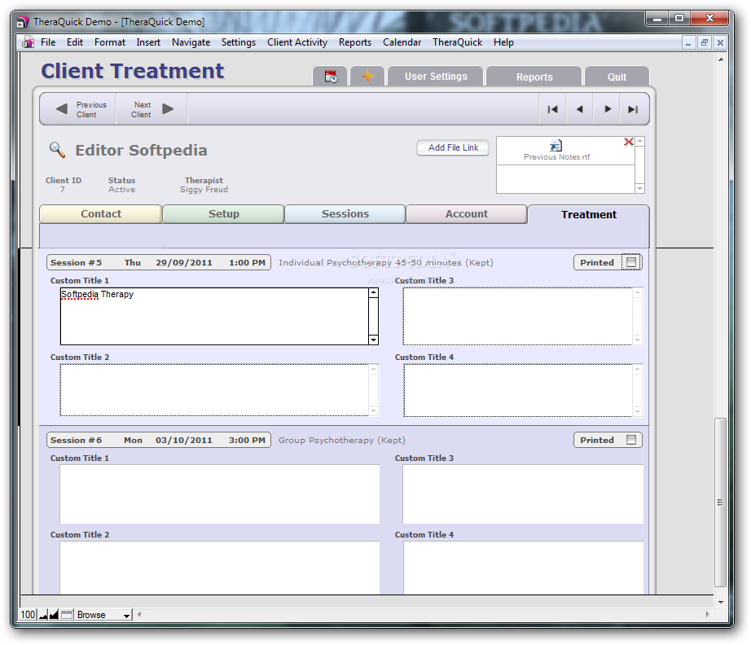
Task: Click horizontal scrollbar left arrow
Action: pyautogui.click(x=139, y=614)
